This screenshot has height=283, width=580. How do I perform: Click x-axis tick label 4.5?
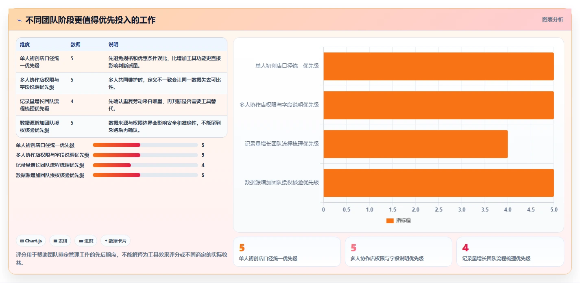click(531, 210)
